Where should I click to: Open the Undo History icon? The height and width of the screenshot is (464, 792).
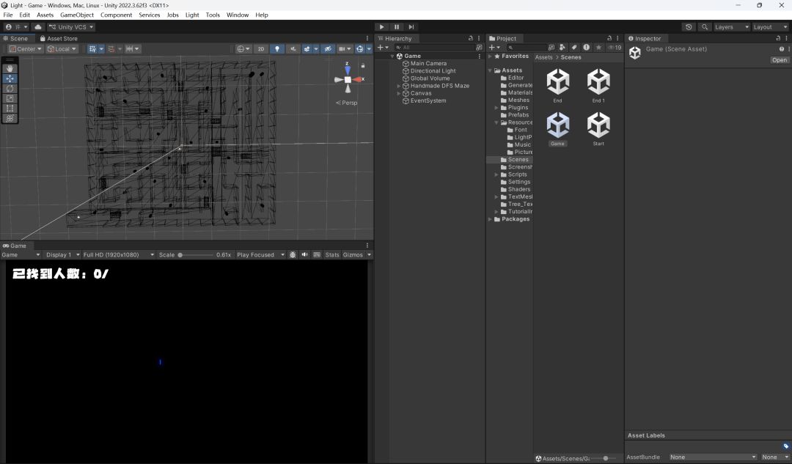[689, 27]
